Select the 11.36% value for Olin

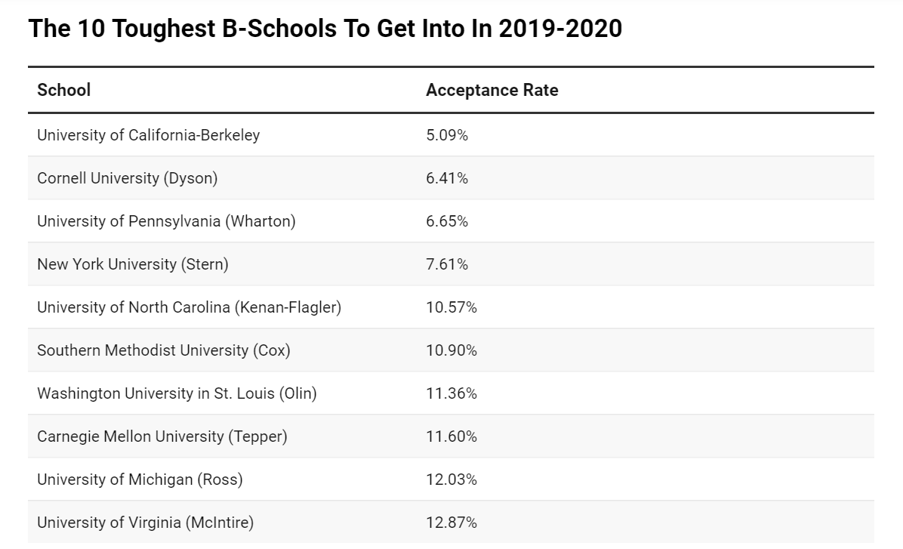(451, 393)
